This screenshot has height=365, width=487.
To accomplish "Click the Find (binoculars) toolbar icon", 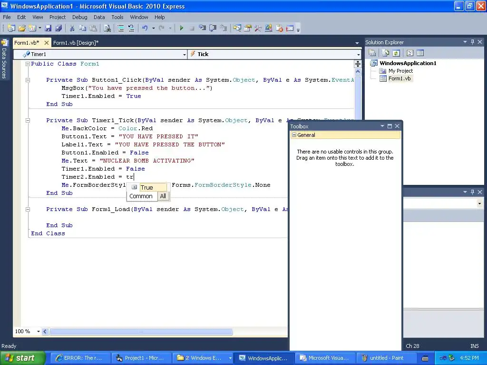I will [107, 28].
